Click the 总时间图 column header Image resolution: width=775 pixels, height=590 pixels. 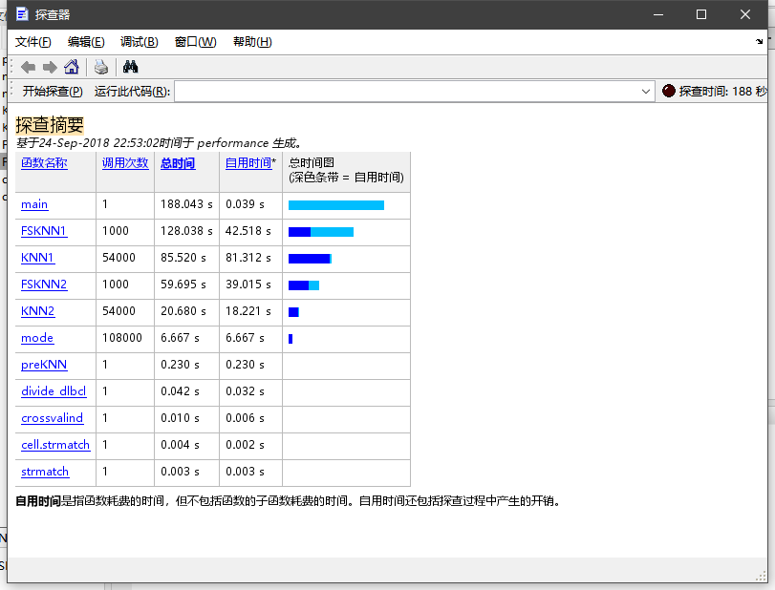pyautogui.click(x=346, y=170)
